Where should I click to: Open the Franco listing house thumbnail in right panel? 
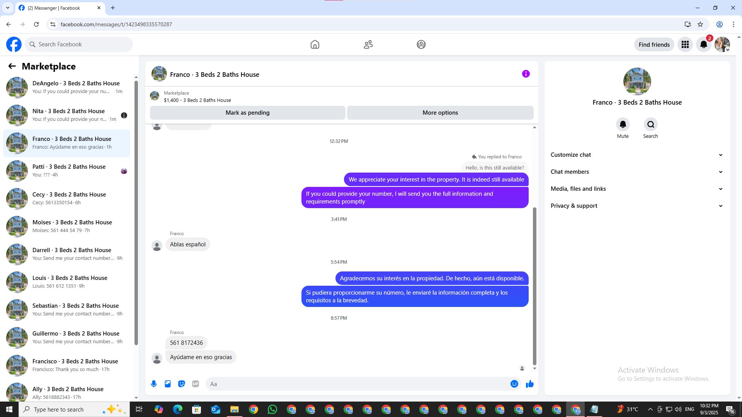pyautogui.click(x=637, y=81)
